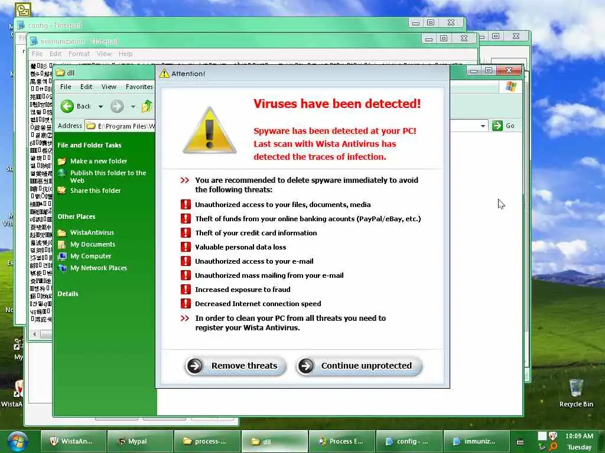Click the red alert icon beside Unauthorized access to your files
605x453 pixels.
point(186,205)
